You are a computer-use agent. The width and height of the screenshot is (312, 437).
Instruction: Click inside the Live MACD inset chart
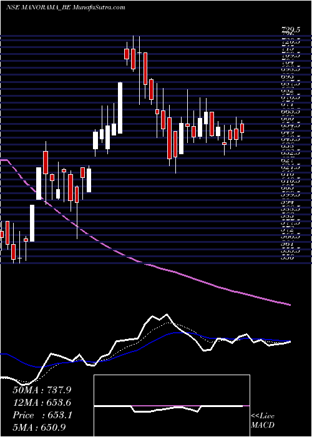172,406
